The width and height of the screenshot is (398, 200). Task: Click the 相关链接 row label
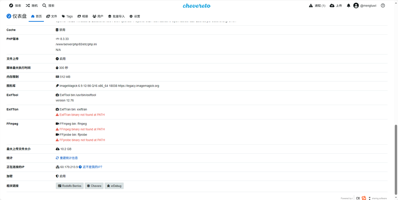tap(12, 186)
